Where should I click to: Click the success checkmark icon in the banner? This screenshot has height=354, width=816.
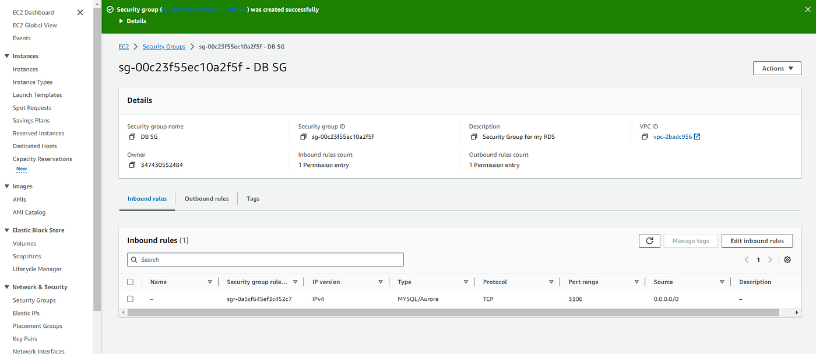point(110,10)
